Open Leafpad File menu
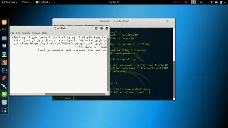The height and width of the screenshot is (128, 228). (x=12, y=33)
